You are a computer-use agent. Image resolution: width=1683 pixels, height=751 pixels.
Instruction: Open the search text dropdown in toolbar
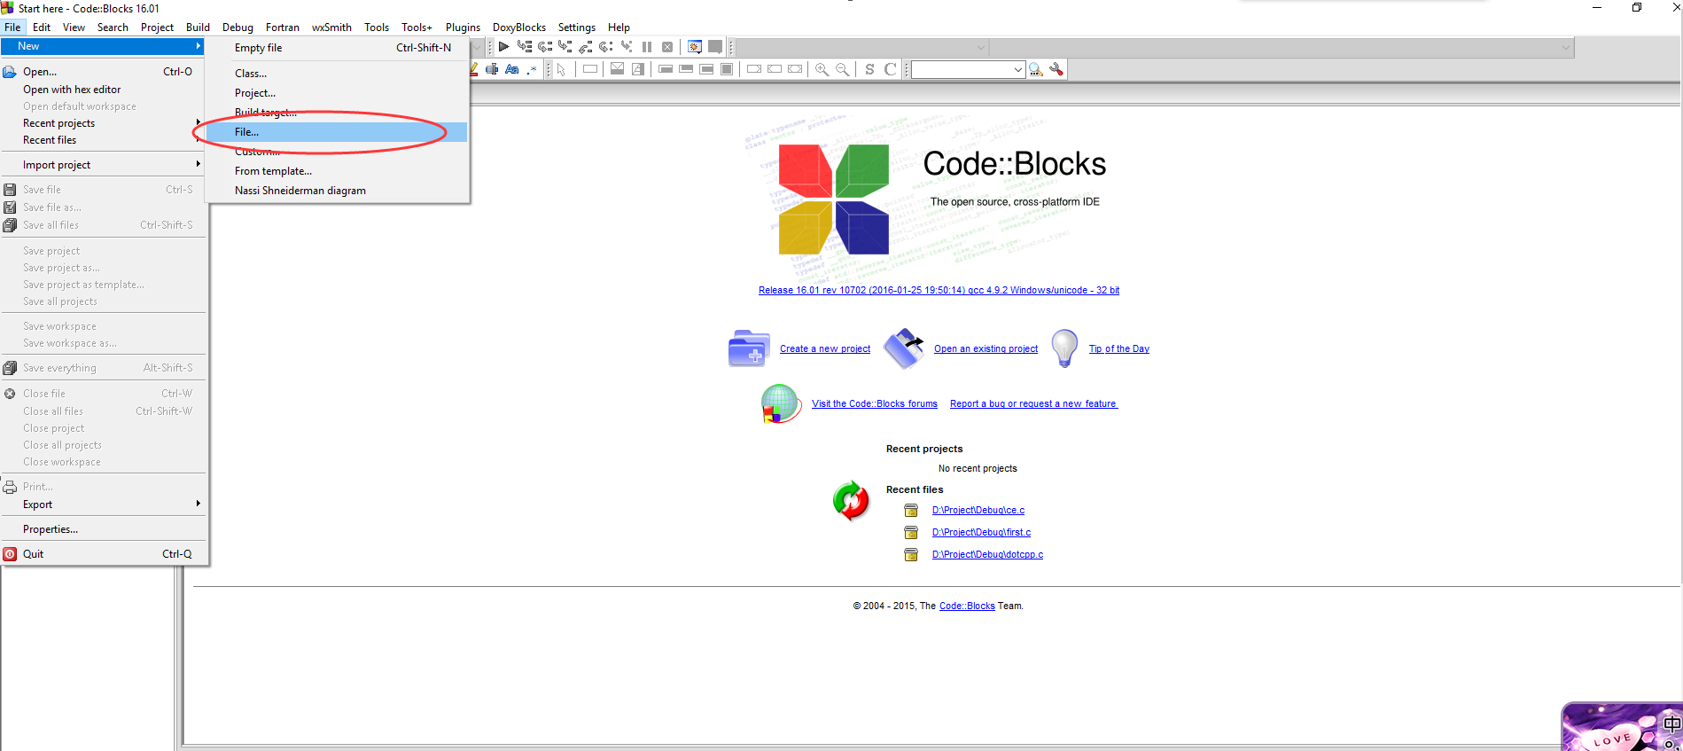click(x=1017, y=69)
